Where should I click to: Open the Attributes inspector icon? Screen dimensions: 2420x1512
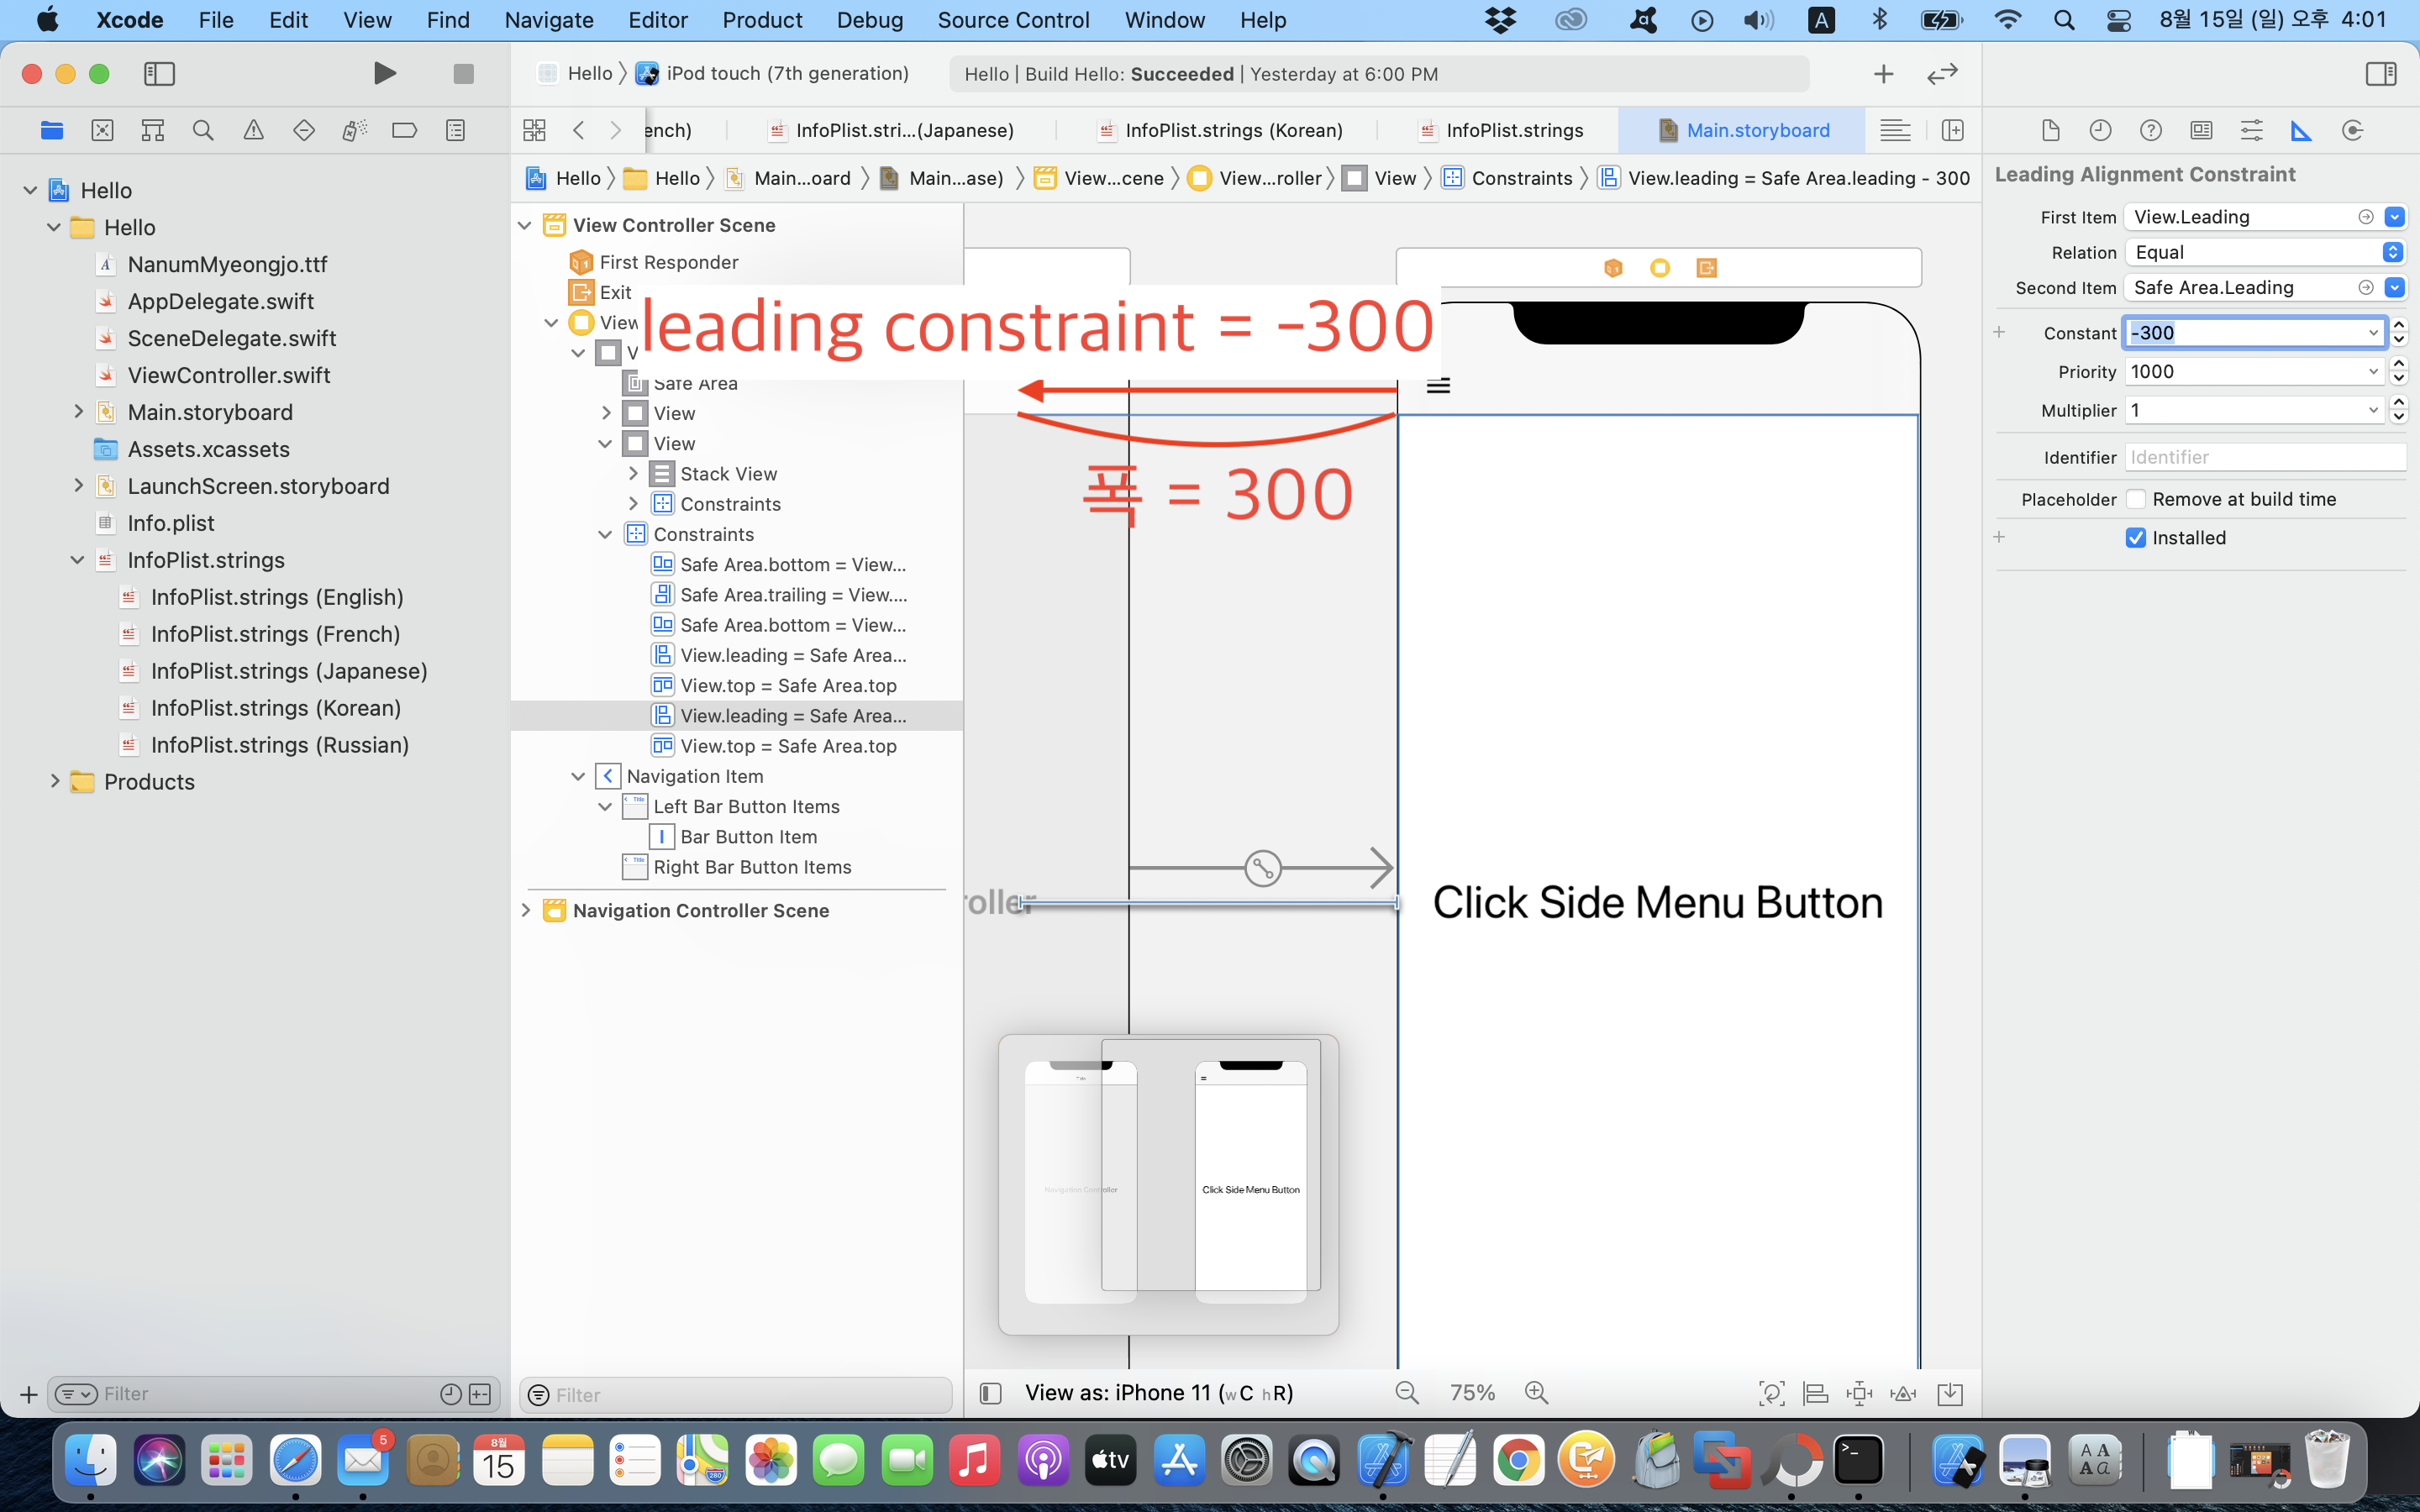pyautogui.click(x=2251, y=130)
